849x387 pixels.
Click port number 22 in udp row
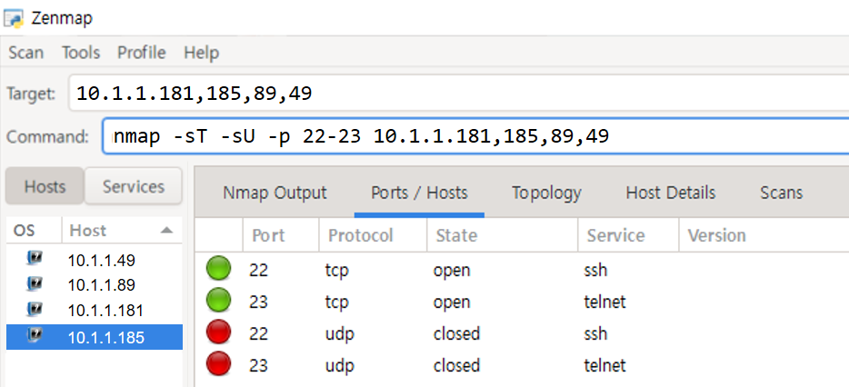pos(259,333)
